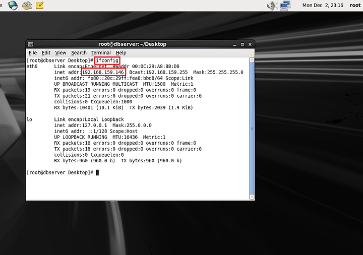
Task: Click the terminal cursor at last prompt
Action: [x=97, y=173]
